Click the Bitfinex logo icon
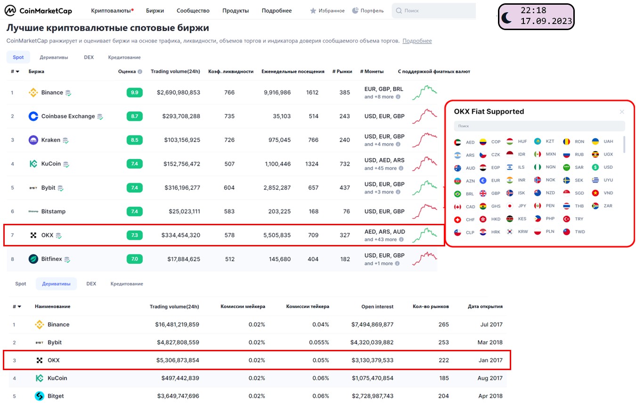The image size is (636, 403). click(x=33, y=259)
